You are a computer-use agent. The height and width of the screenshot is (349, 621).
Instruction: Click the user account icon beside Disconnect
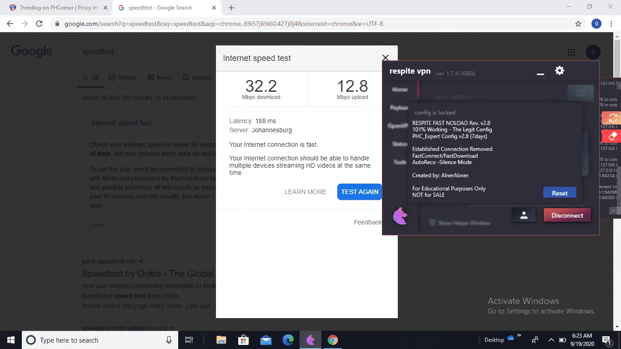[524, 215]
